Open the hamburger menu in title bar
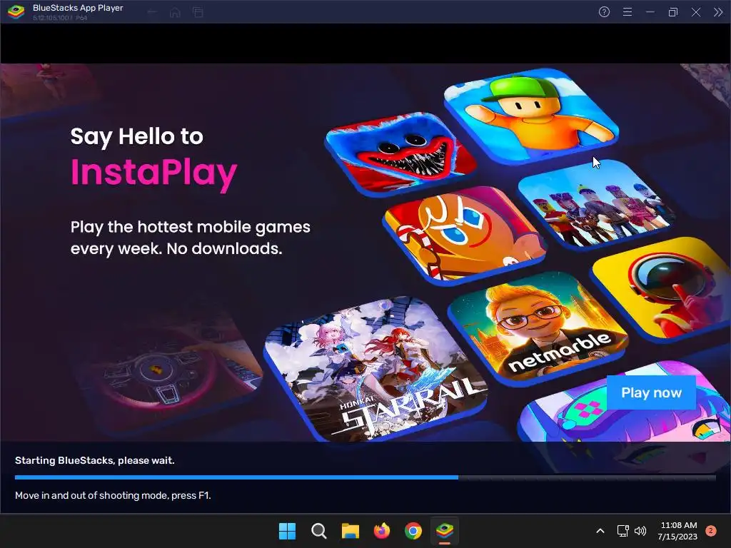 627,12
